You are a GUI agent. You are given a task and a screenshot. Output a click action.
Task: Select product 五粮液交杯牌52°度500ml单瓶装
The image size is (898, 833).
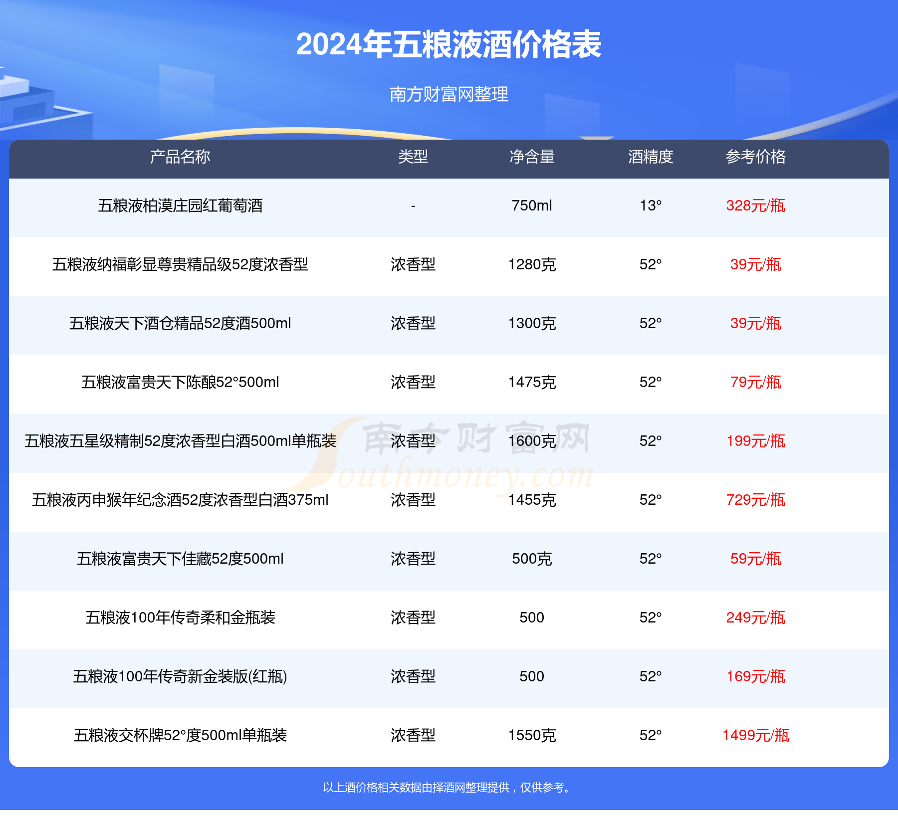pyautogui.click(x=180, y=735)
